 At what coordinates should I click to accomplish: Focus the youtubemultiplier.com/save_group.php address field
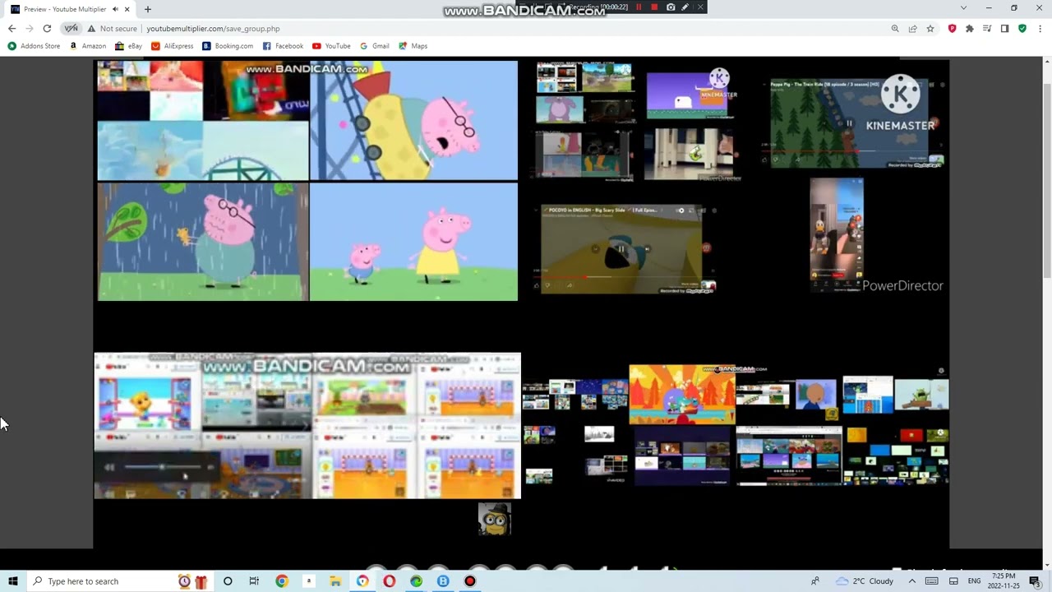pyautogui.click(x=213, y=29)
